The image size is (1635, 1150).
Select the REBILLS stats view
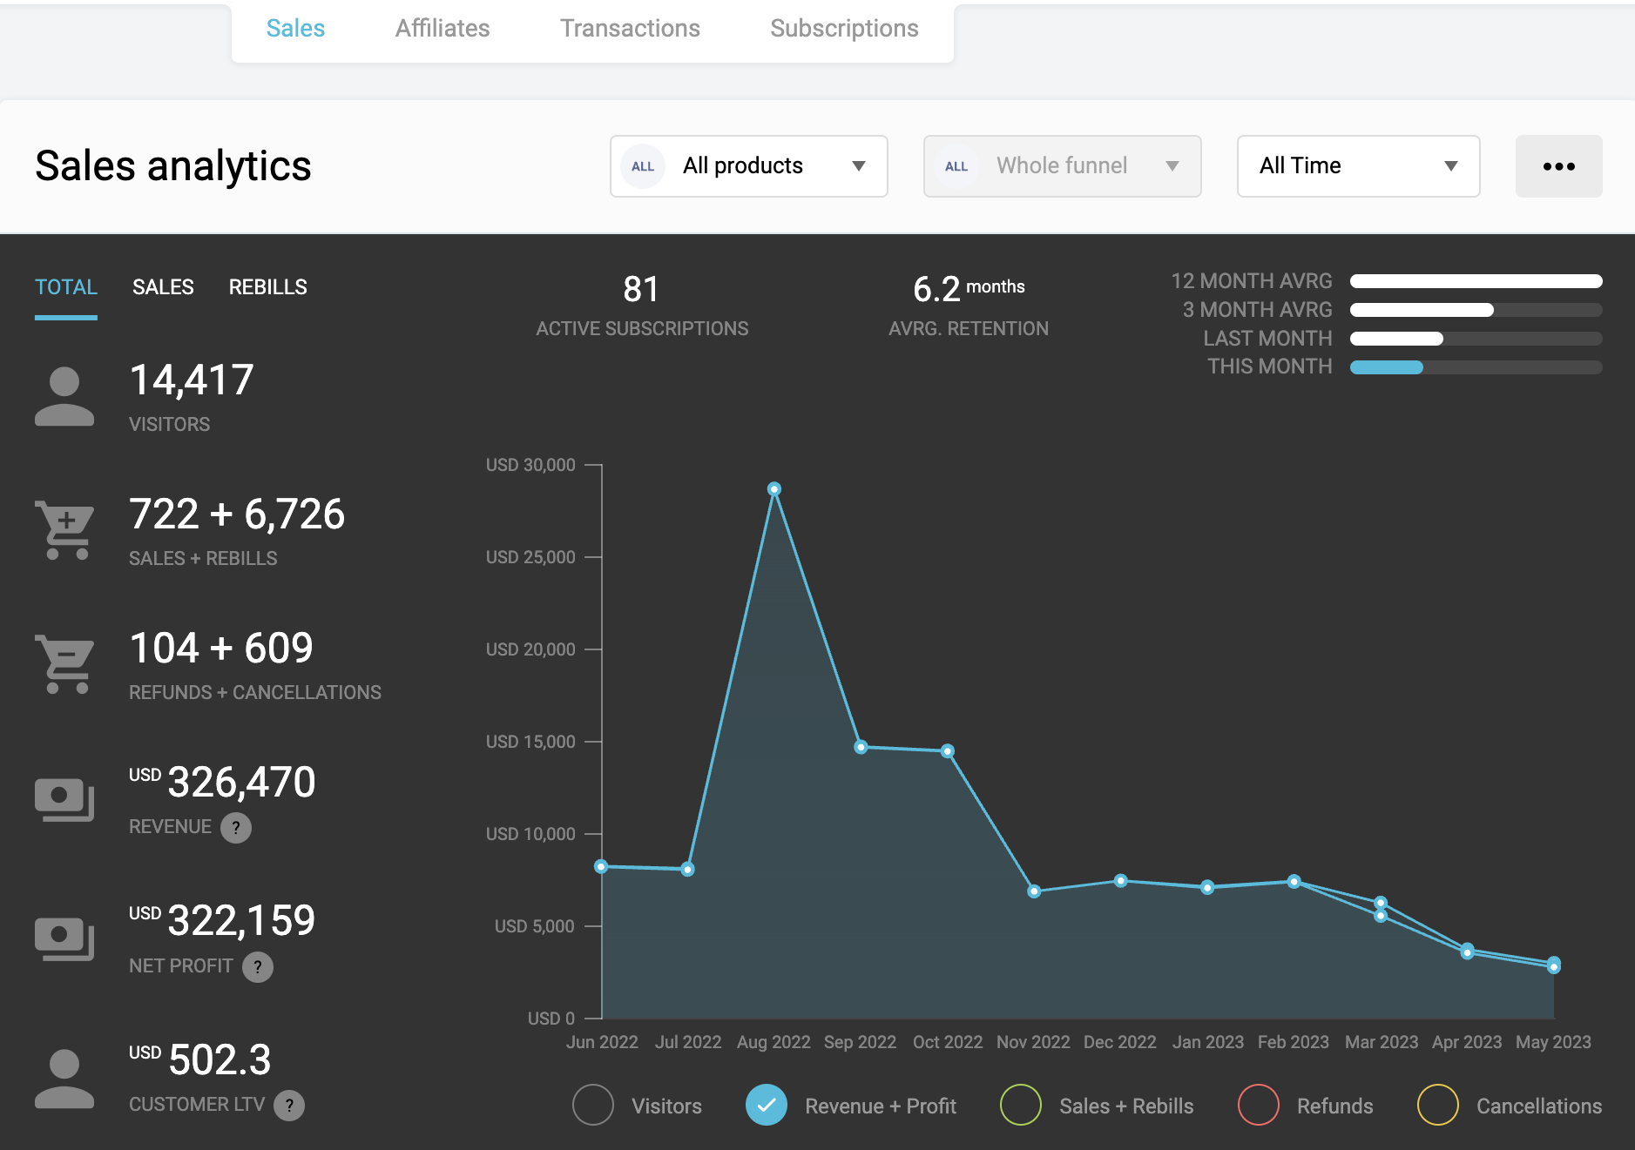(267, 287)
